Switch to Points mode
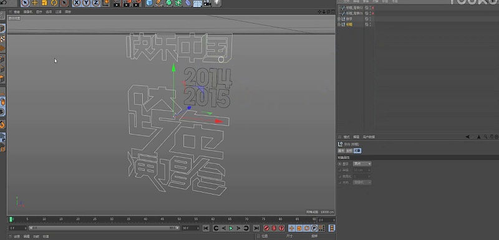This screenshot has height=240, width=499. tap(2, 59)
